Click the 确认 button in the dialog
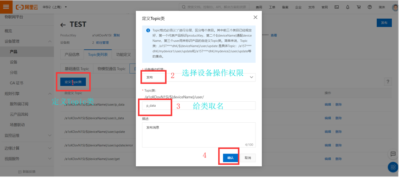This screenshot has width=399, height=178. [230, 158]
